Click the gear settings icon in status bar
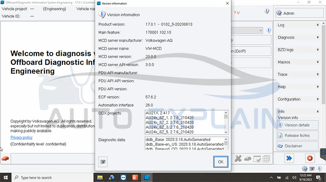Screen dimensions: 326x182 304,169
